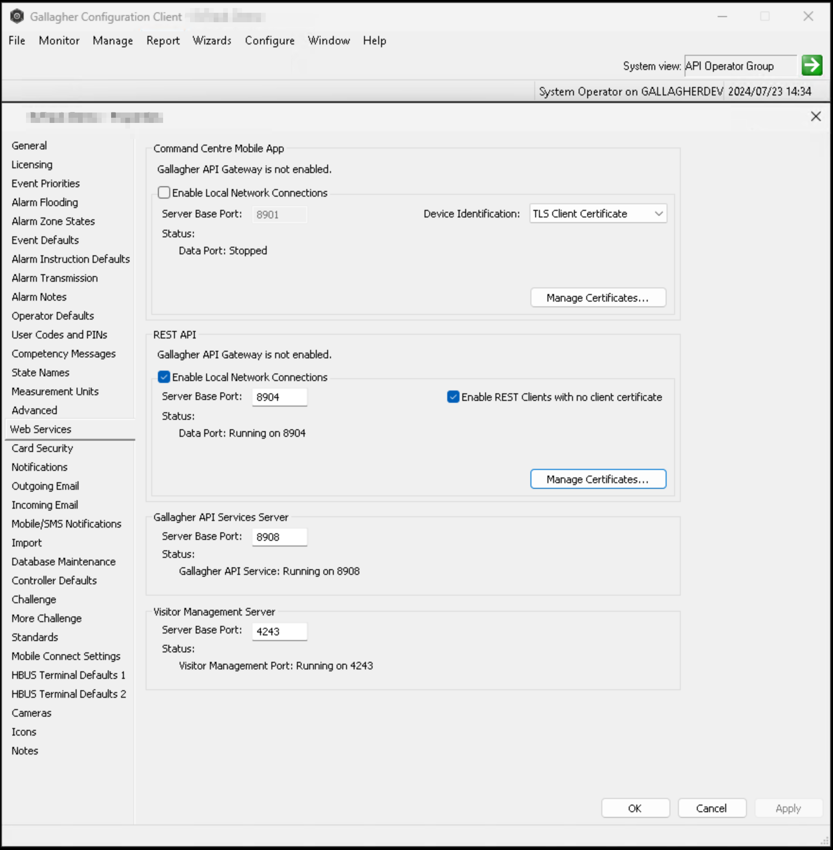Select Controller Defaults page
Image resolution: width=833 pixels, height=850 pixels.
(54, 581)
